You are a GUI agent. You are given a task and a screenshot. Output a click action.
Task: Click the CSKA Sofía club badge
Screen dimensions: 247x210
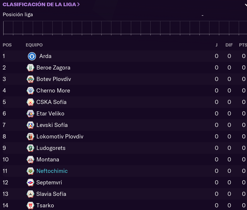30,102
